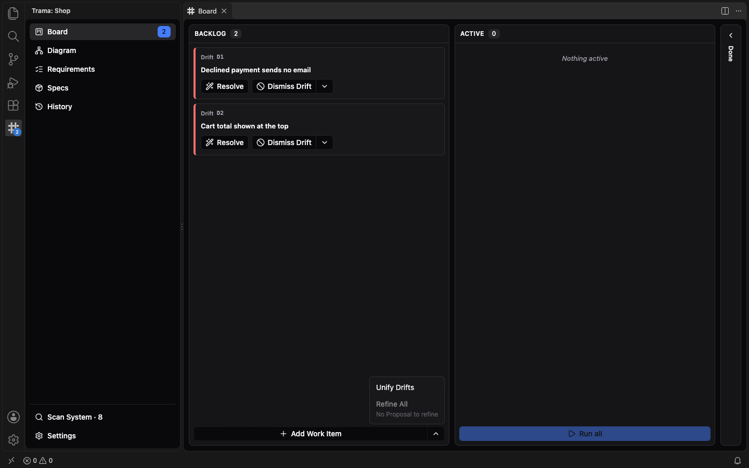This screenshot has height=468, width=749.
Task: Click the sidebar resize handle dots
Action: [x=182, y=227]
